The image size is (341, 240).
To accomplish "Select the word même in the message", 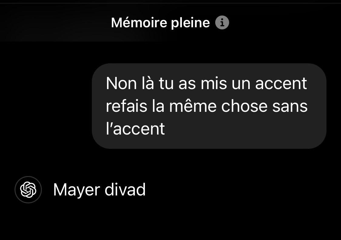I will point(193,106).
